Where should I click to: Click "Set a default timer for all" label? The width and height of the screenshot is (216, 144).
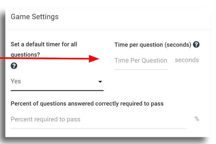(x=44, y=44)
